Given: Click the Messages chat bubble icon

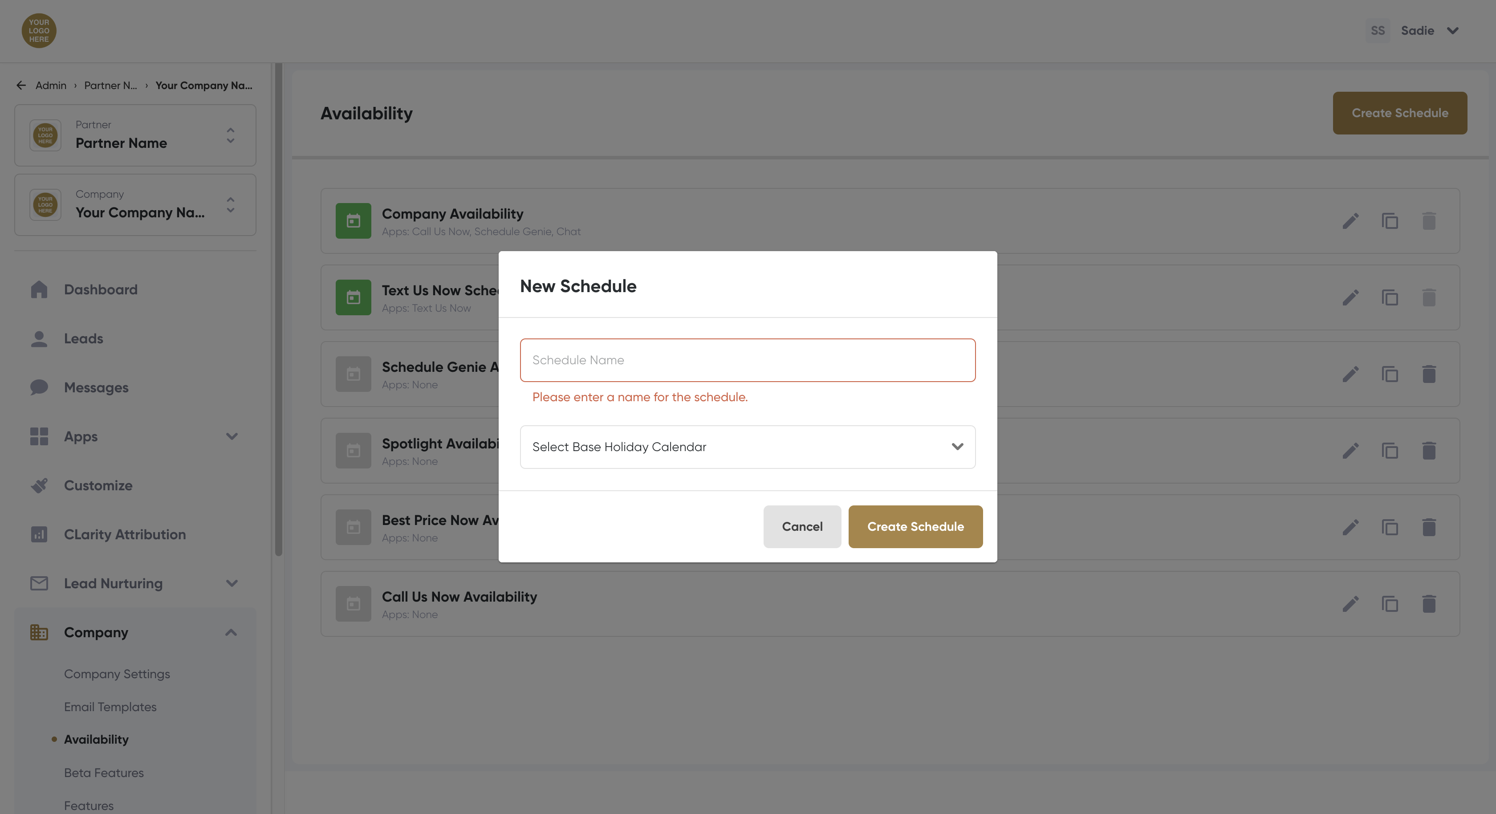Looking at the screenshot, I should tap(39, 387).
